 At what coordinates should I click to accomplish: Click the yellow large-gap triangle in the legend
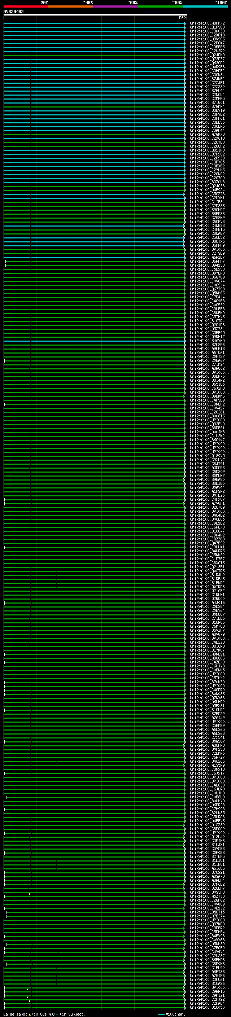(x=30, y=1014)
